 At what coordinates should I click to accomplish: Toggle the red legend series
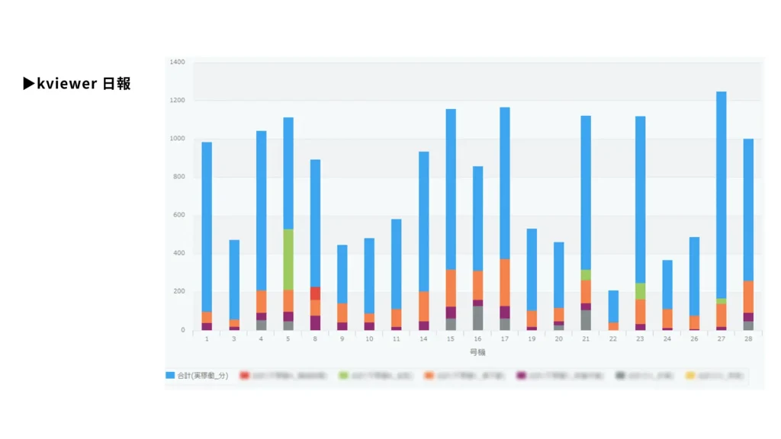[244, 376]
